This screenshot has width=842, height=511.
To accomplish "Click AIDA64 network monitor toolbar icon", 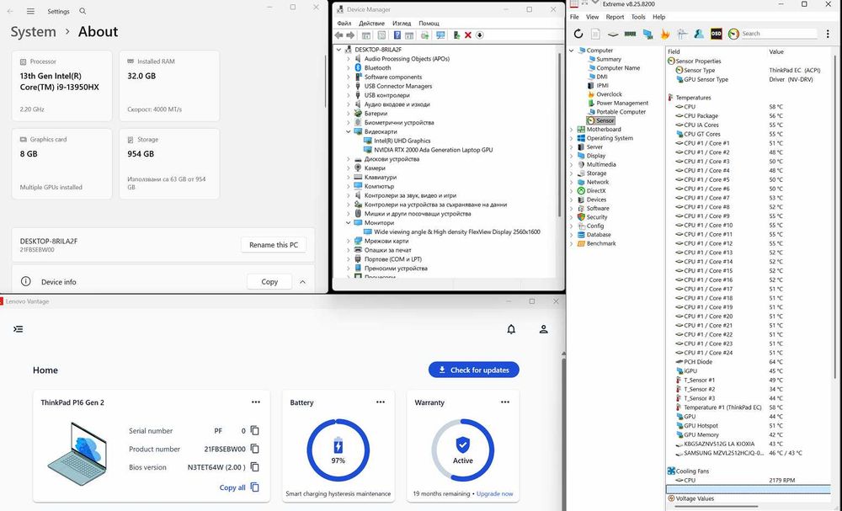I will click(648, 34).
